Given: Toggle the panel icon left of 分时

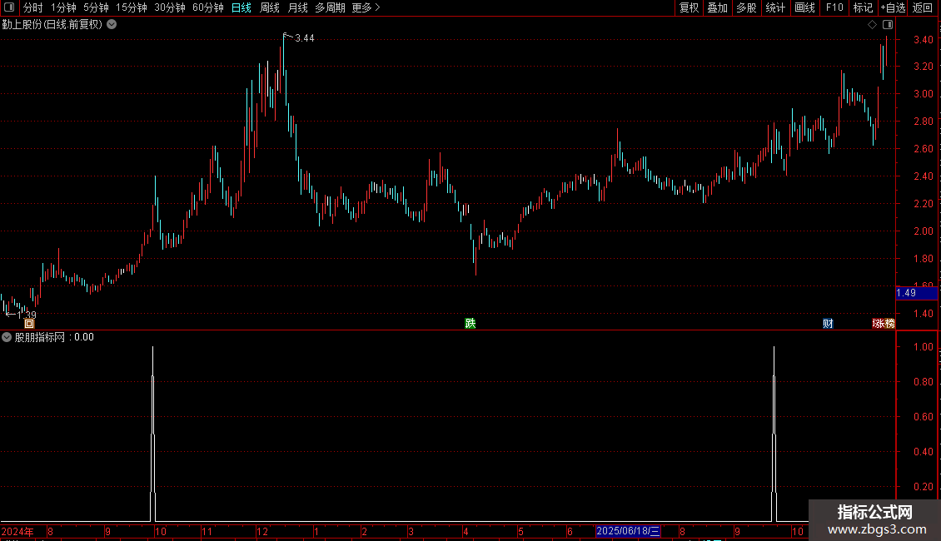Looking at the screenshot, I should point(9,7).
